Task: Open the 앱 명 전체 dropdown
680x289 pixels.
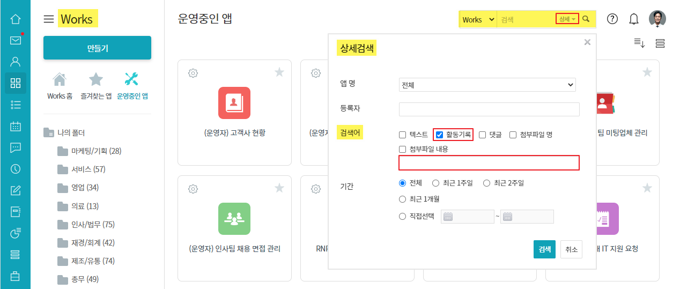Action: click(487, 85)
